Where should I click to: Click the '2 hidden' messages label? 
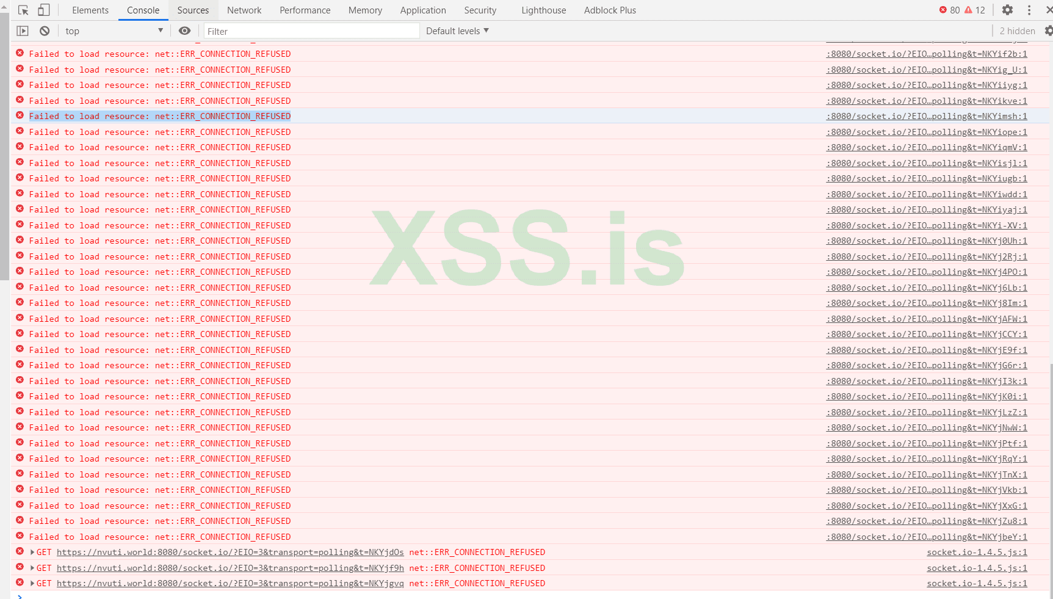[x=1018, y=31]
